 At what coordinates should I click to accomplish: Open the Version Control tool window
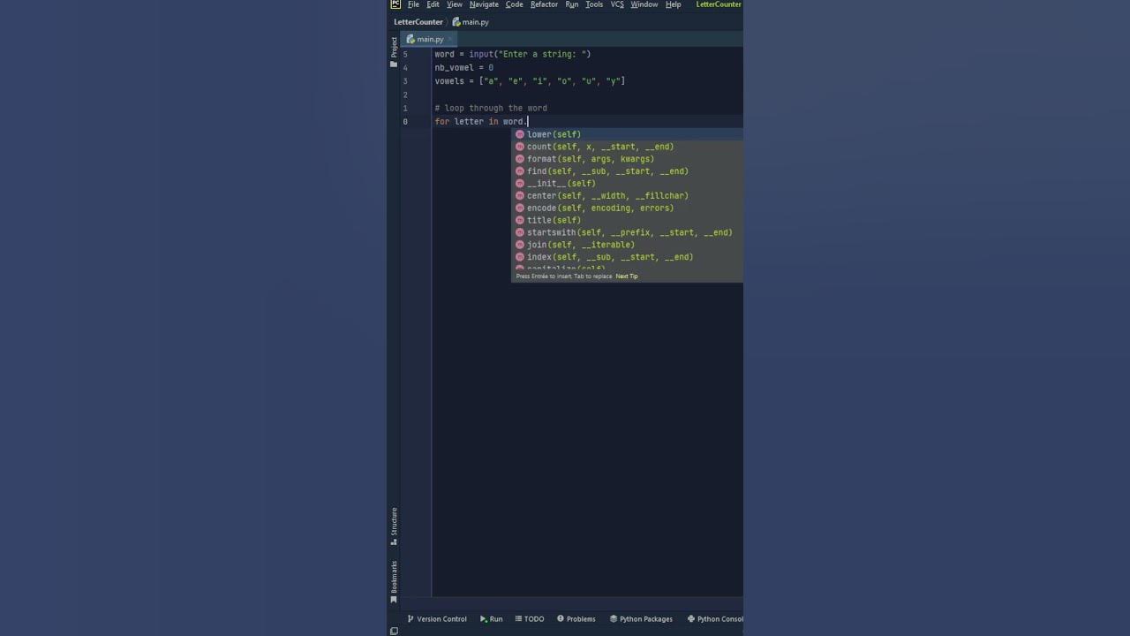point(437,619)
